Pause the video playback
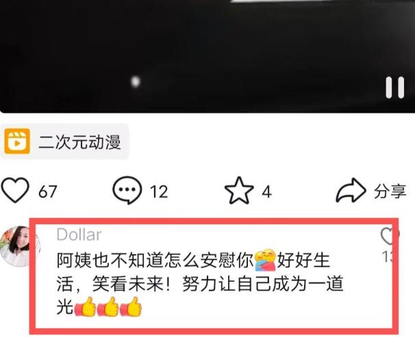This screenshot has height=337, width=415. 394,87
